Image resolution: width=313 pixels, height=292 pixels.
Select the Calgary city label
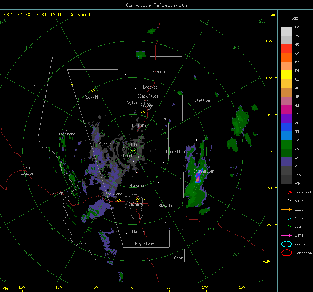(x=136, y=204)
